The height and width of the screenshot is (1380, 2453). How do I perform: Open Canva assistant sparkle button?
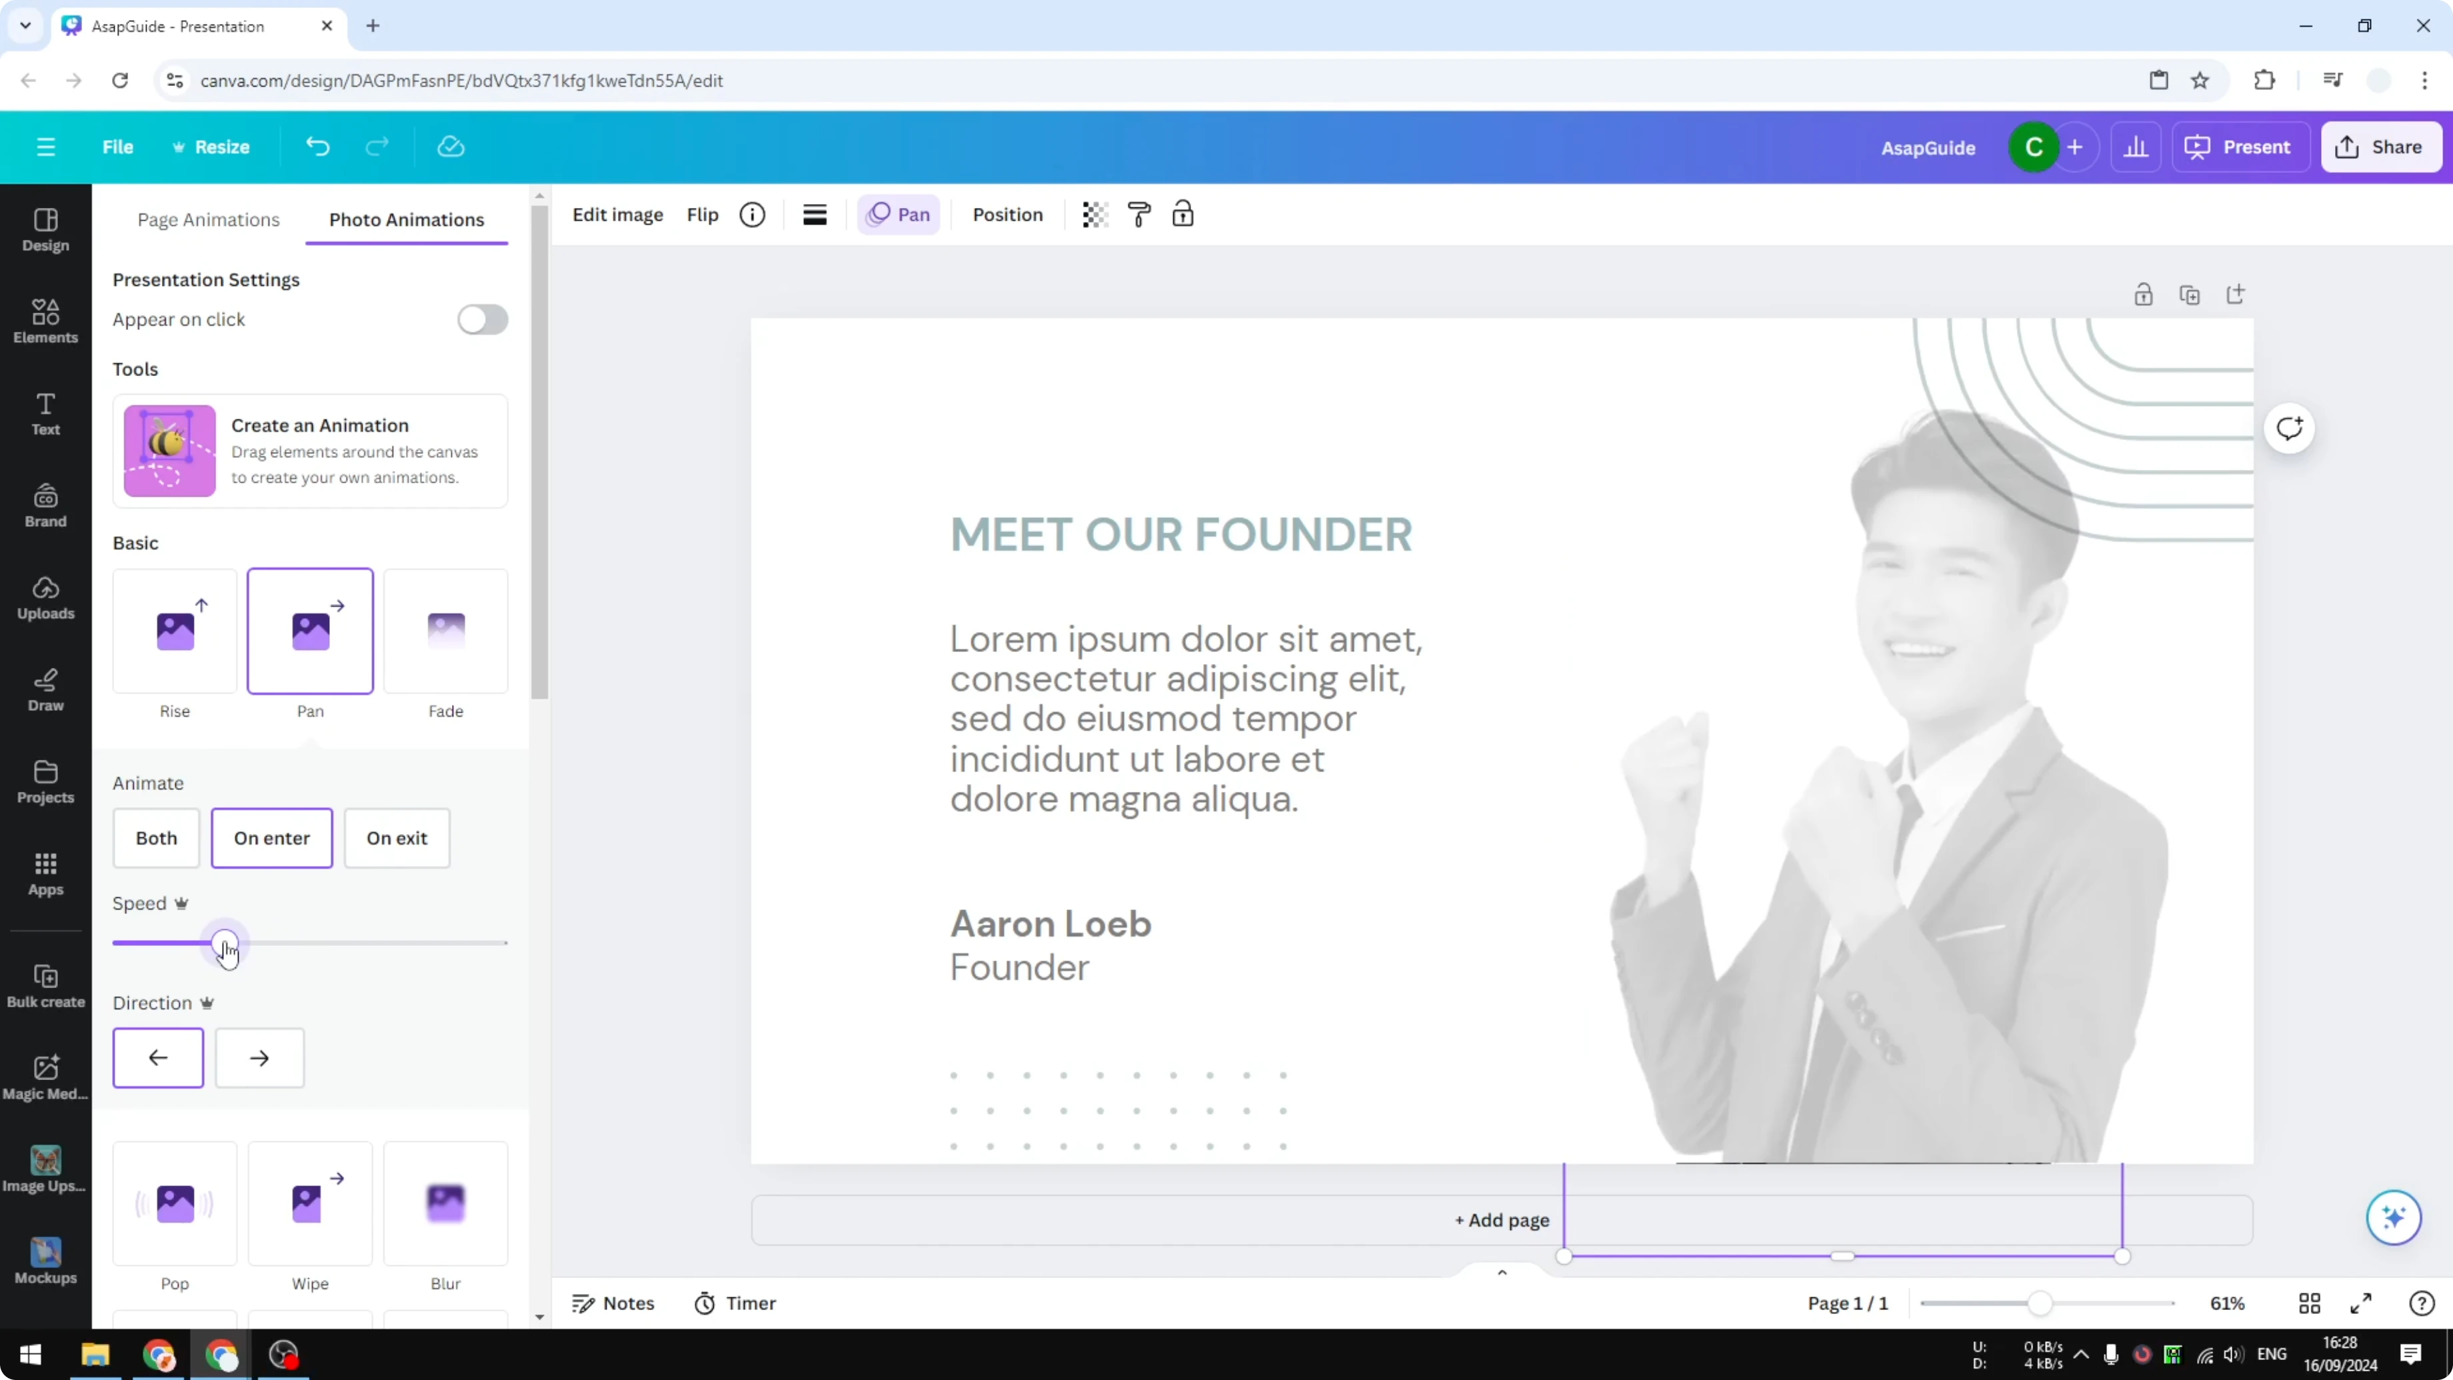pyautogui.click(x=2393, y=1217)
